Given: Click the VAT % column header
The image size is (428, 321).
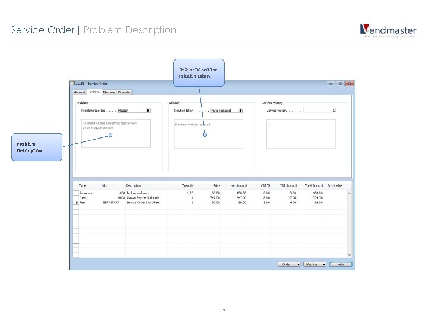Looking at the screenshot, I should point(265,185).
